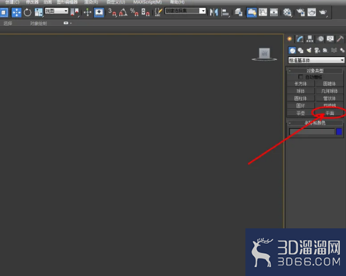Click the Align tool icon

pos(225,12)
